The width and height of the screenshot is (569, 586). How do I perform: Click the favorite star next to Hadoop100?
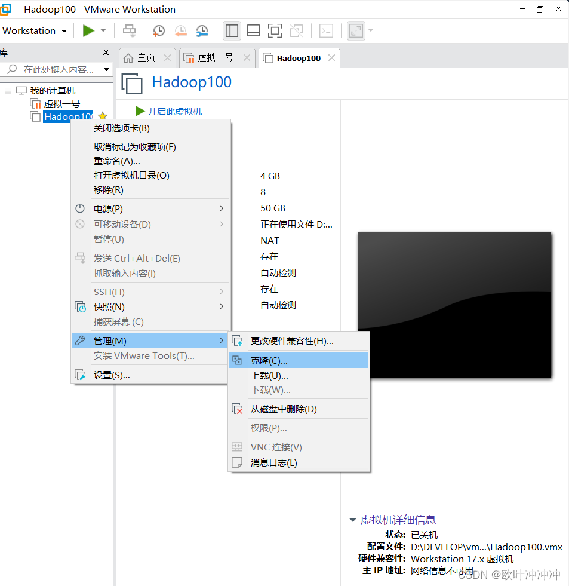pyautogui.click(x=103, y=116)
